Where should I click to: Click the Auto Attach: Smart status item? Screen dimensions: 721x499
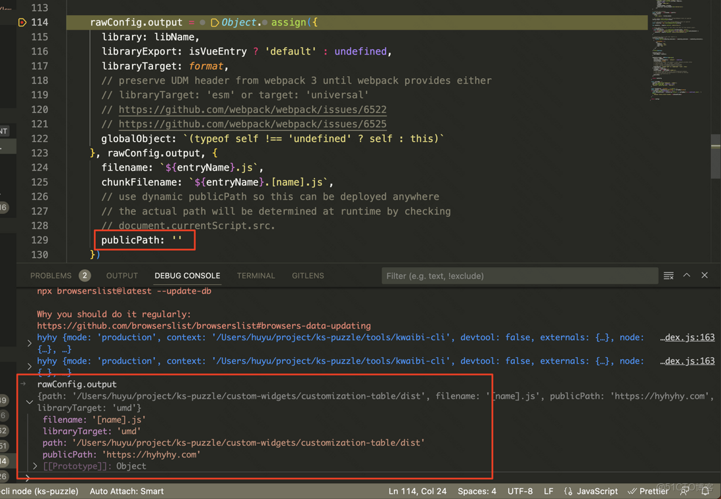(x=126, y=490)
